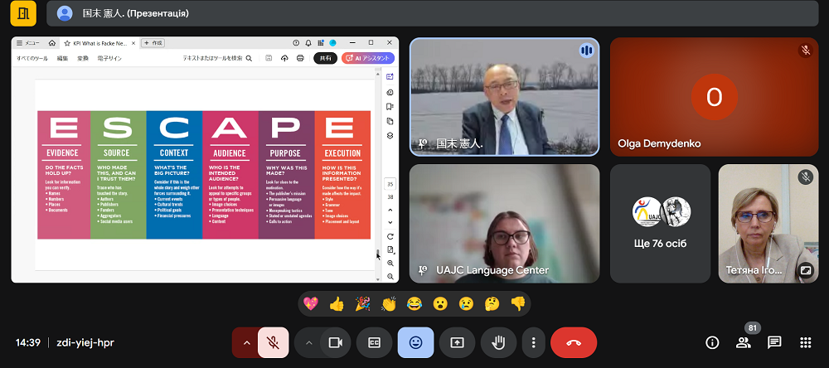Image resolution: width=829 pixels, height=368 pixels.
Task: Click the 'Ще 76 осіб' participants tile
Action: [660, 223]
